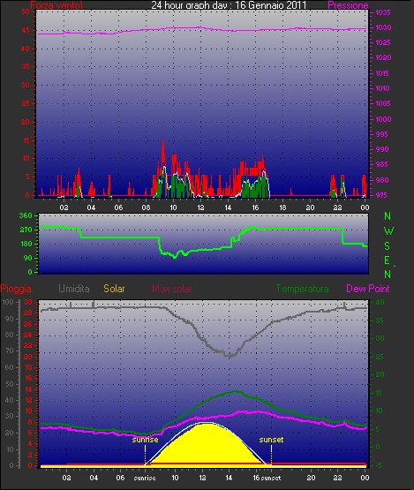Click the Forza vento legend label
414x490 pixels.
pos(56,5)
